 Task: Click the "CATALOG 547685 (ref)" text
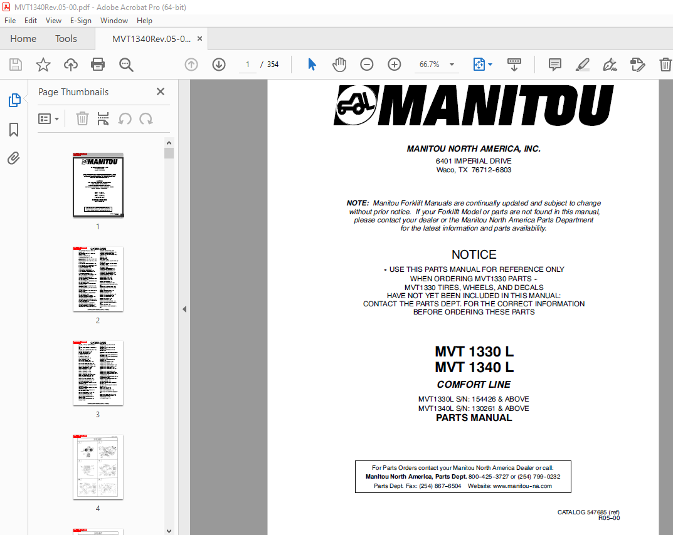click(588, 512)
